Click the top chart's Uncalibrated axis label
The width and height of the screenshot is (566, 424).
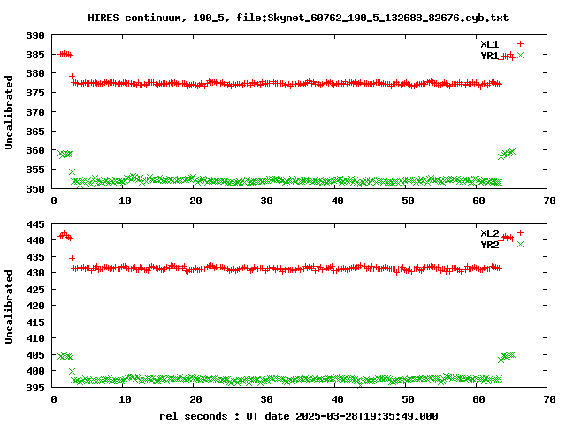(9, 112)
